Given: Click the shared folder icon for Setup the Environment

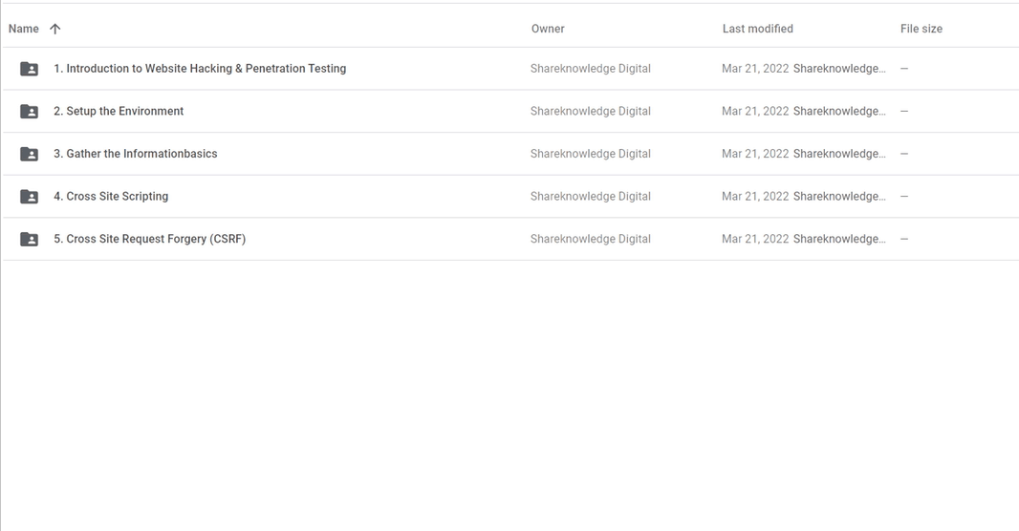Looking at the screenshot, I should [30, 112].
